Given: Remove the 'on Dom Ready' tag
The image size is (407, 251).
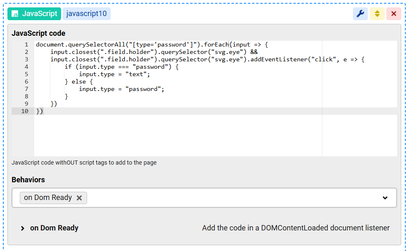Looking at the screenshot, I should click(x=79, y=198).
